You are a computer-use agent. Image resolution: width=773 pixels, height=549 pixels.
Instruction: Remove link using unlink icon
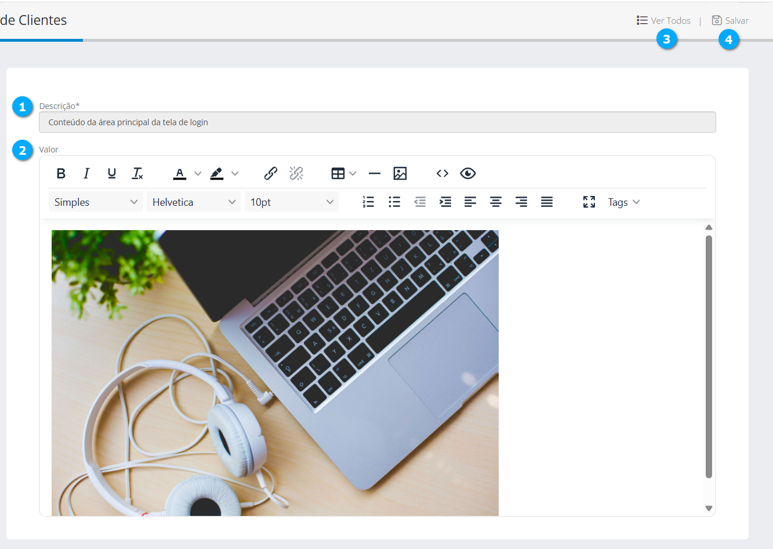tap(296, 173)
